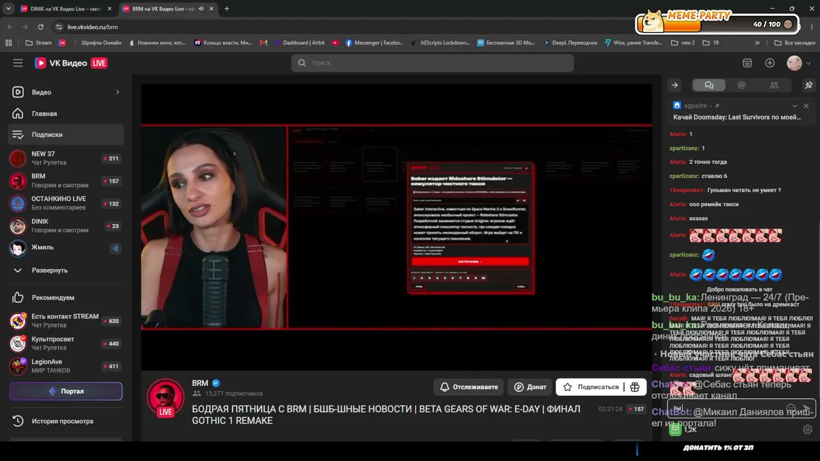Open the profile avatar menu
Screen dimensions: 820x461
coord(794,63)
